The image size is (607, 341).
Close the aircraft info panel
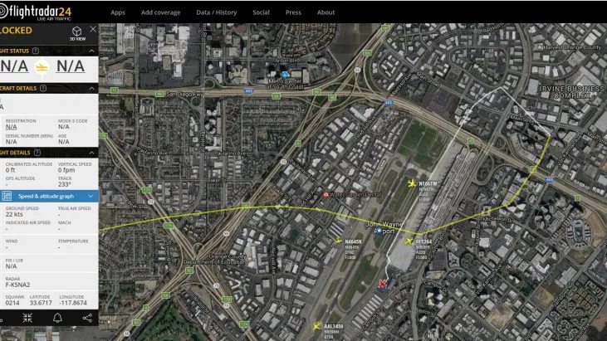click(x=93, y=29)
